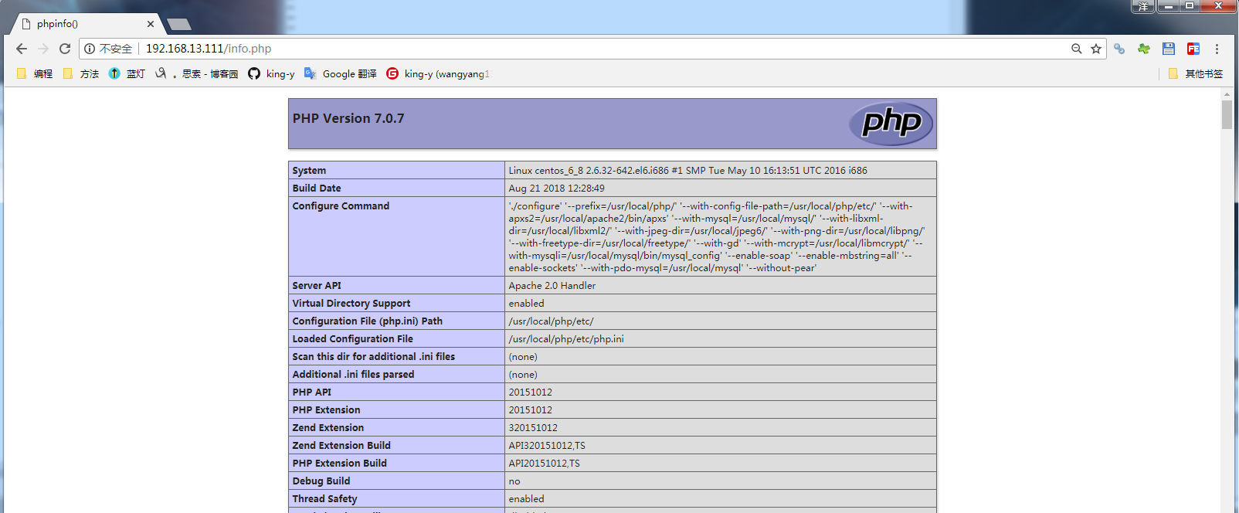
Task: Click the window's 洋 input method button
Action: [x=1143, y=6]
